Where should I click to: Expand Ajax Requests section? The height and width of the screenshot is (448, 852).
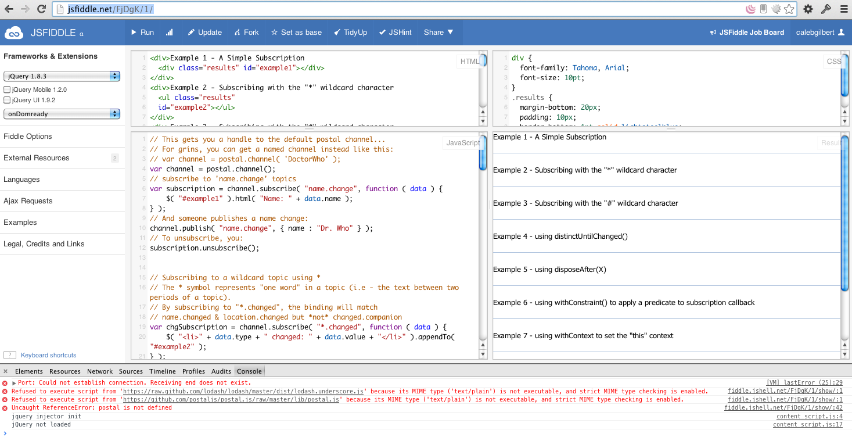coord(62,201)
